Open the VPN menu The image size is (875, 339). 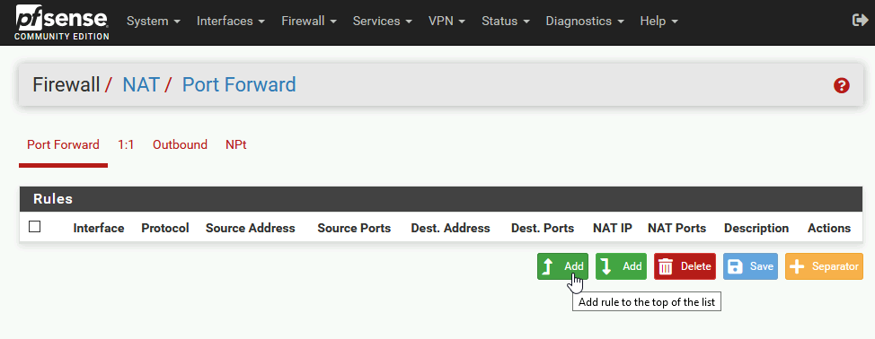click(447, 22)
